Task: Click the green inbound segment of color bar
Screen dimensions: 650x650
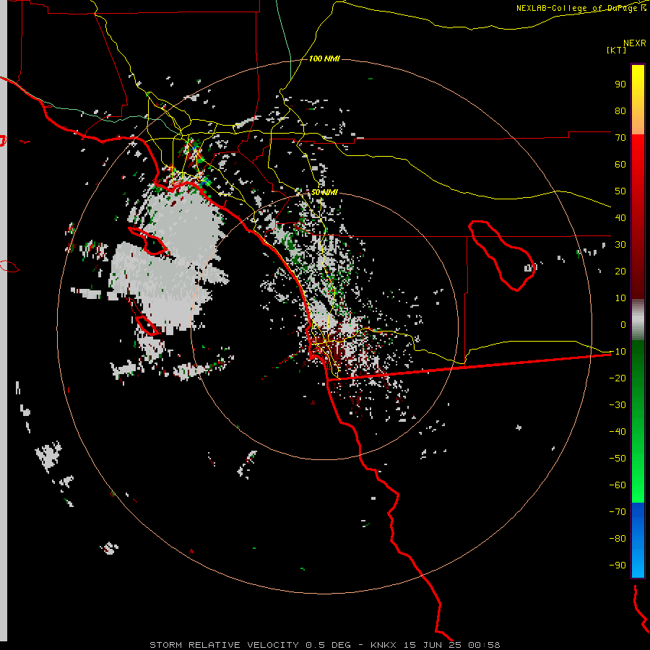Action: coord(638,422)
